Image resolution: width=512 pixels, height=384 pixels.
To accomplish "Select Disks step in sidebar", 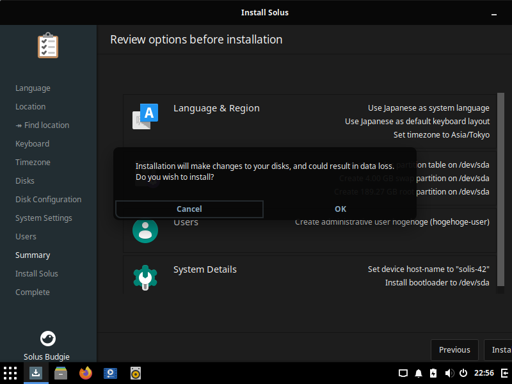I will click(25, 181).
